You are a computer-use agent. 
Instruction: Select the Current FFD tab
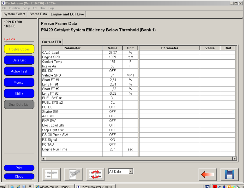[52, 42]
